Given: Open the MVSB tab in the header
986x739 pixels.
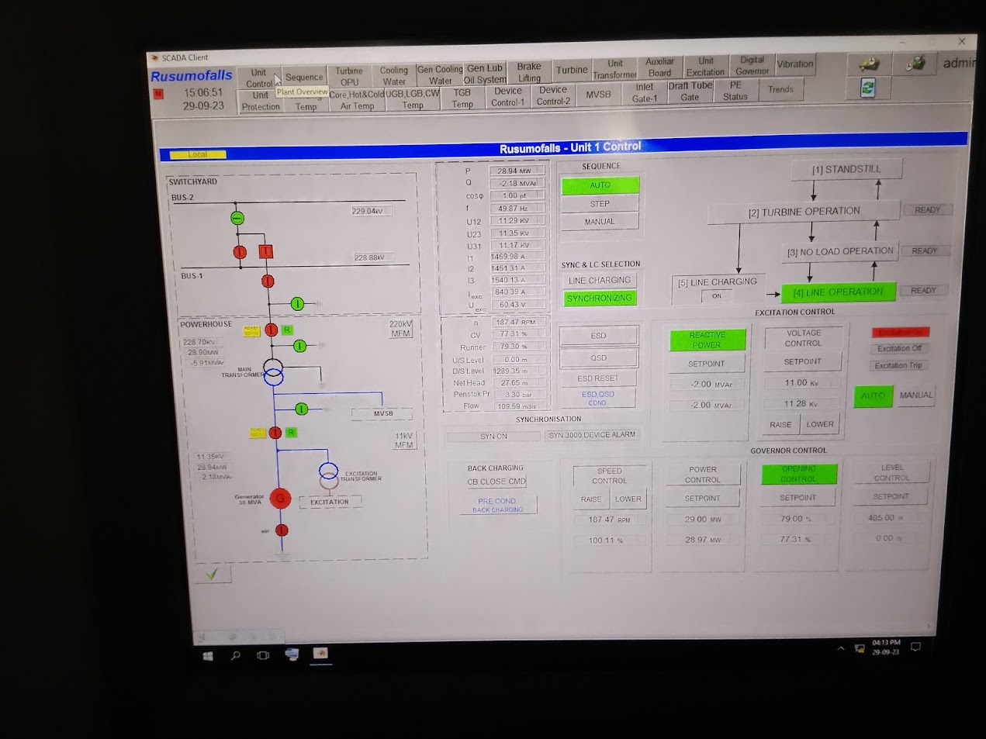Looking at the screenshot, I should coord(598,95).
